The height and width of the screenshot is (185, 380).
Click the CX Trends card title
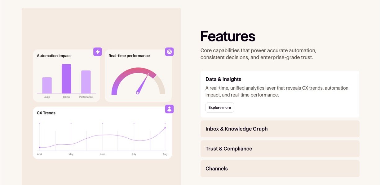(46, 113)
